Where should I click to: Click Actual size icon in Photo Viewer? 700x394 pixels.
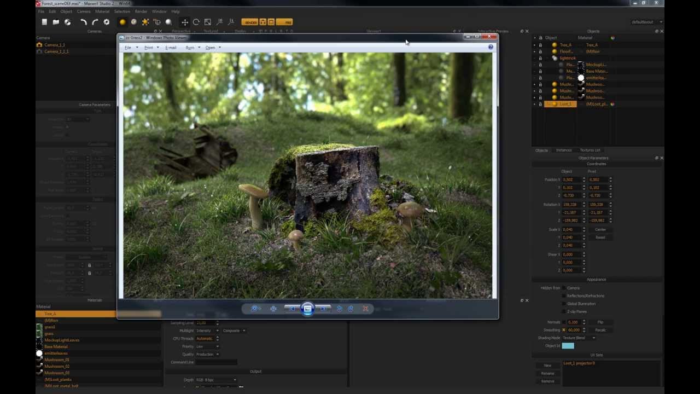(x=273, y=309)
